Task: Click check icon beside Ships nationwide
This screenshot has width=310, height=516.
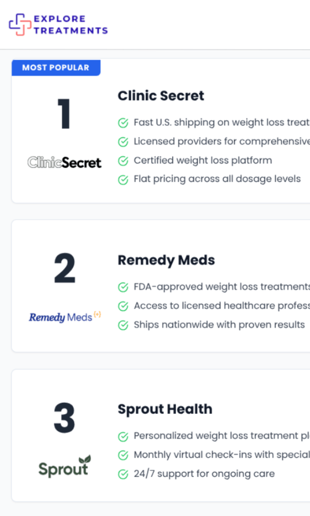Action: [x=123, y=325]
